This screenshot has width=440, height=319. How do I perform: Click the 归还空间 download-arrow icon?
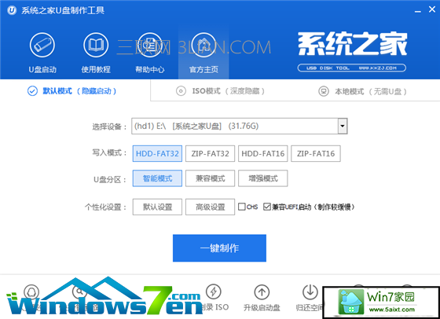tap(310, 291)
